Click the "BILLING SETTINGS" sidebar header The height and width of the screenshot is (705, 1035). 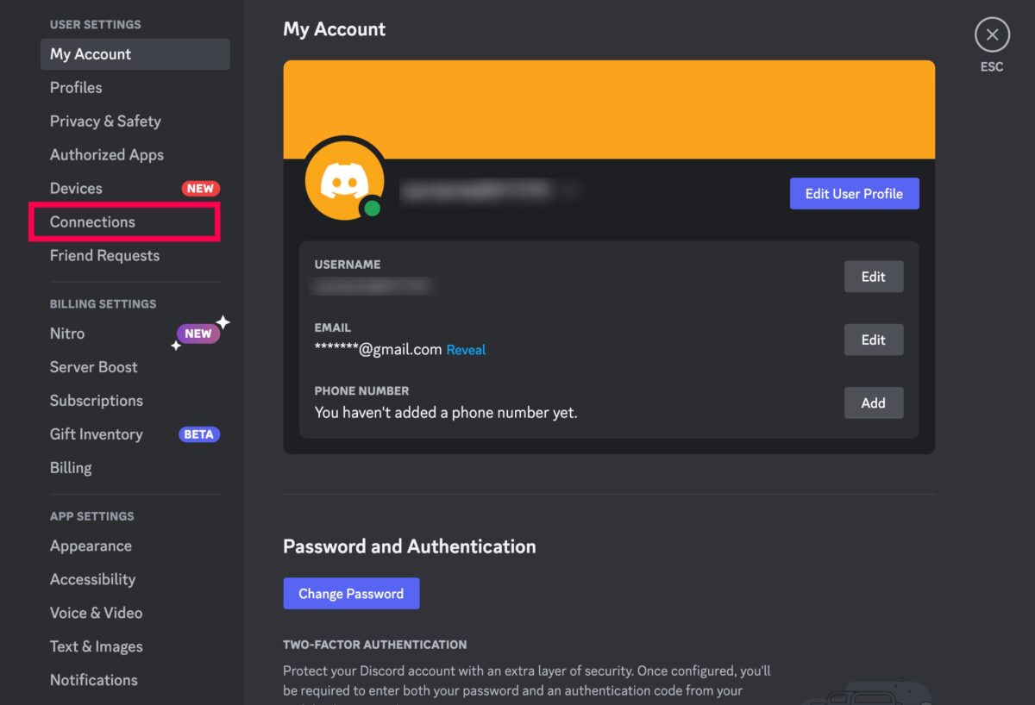click(103, 304)
